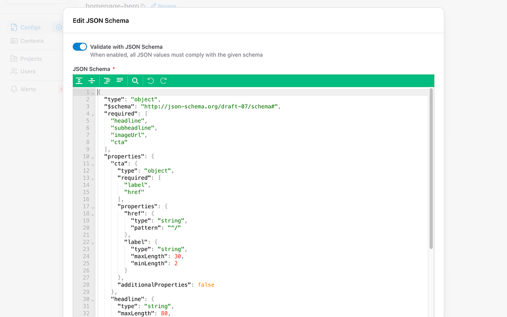Fold the "headline" object at line 30
The image size is (507, 317).
(x=93, y=300)
